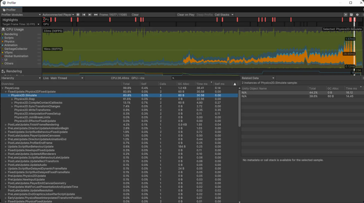Toggle the Live view button
The width and height of the screenshot is (364, 203).
point(46,78)
